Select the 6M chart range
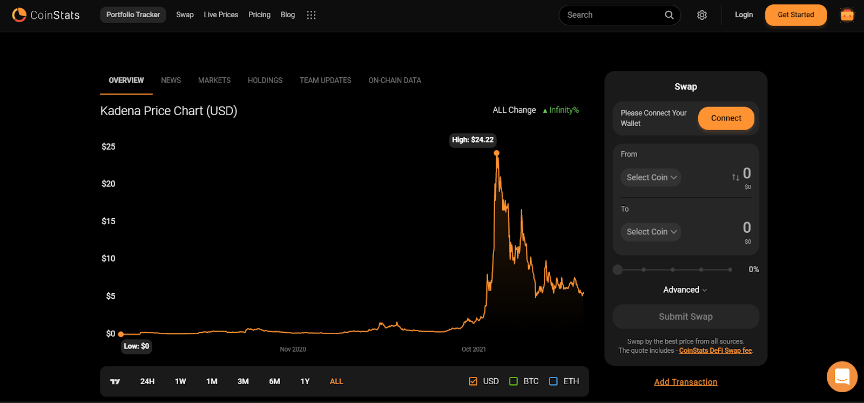The image size is (864, 403). pos(274,381)
